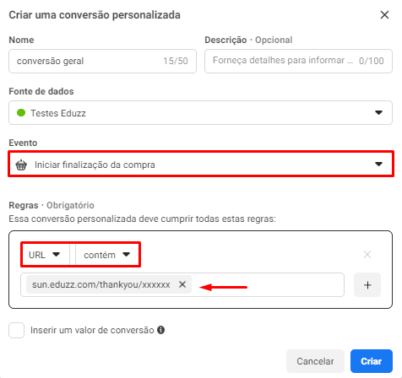Open the 'contém' condition dropdown
Viewport: 402px width, 378px height.
click(107, 255)
